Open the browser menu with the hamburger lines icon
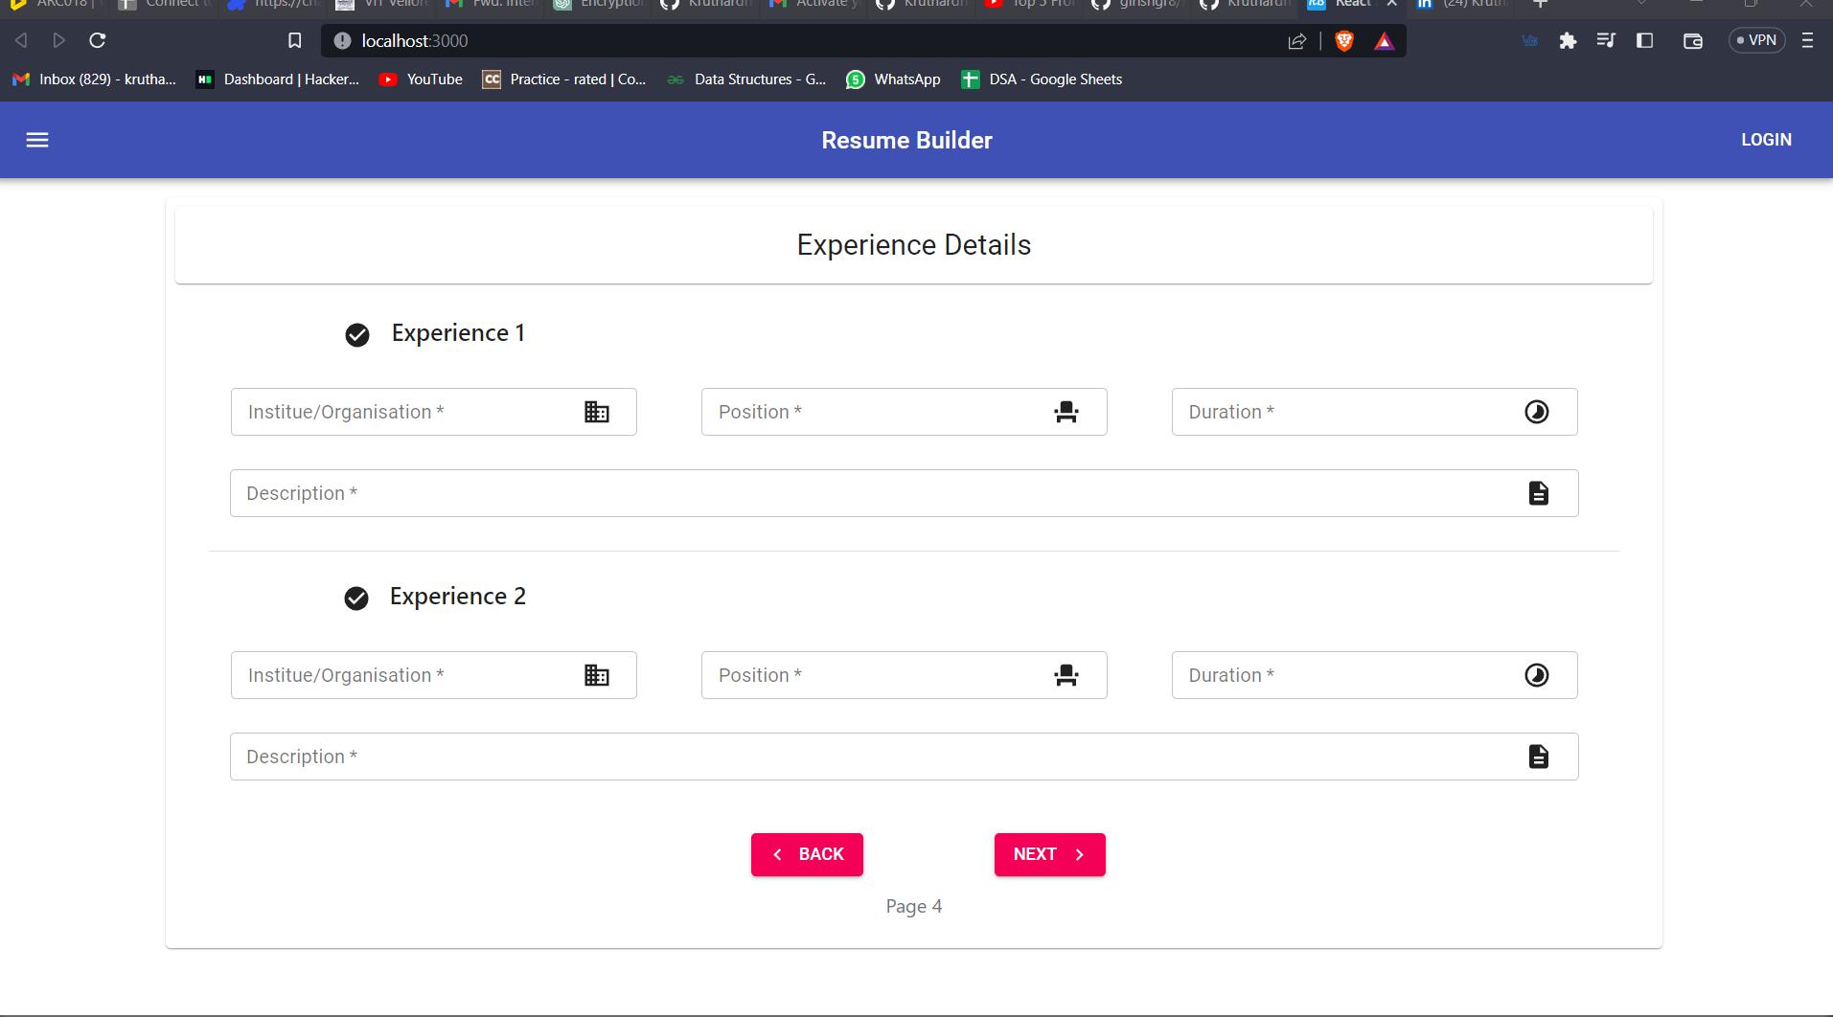Viewport: 1833px width, 1017px height. pyautogui.click(x=1809, y=40)
